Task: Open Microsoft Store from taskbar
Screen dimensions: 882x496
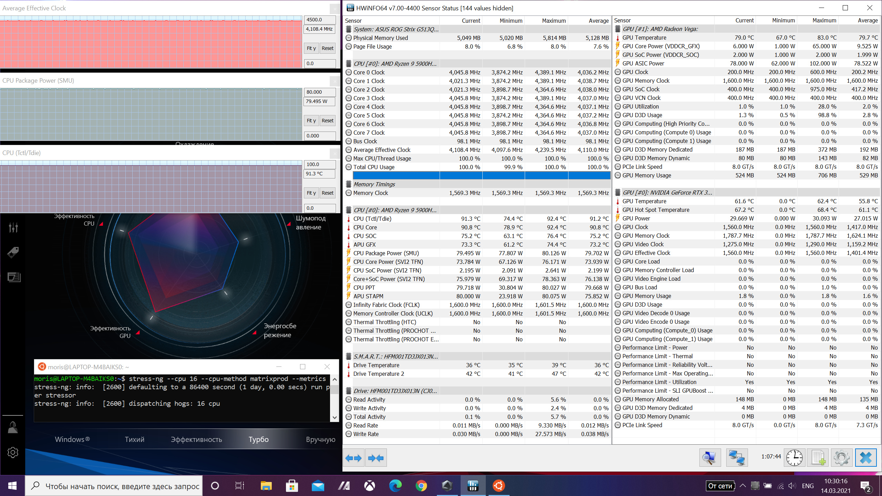Action: pos(292,486)
